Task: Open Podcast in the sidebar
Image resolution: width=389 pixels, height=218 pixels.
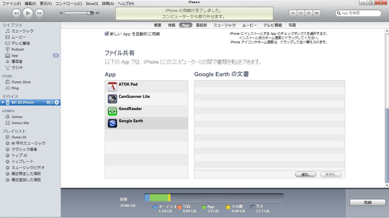Action: 18,49
